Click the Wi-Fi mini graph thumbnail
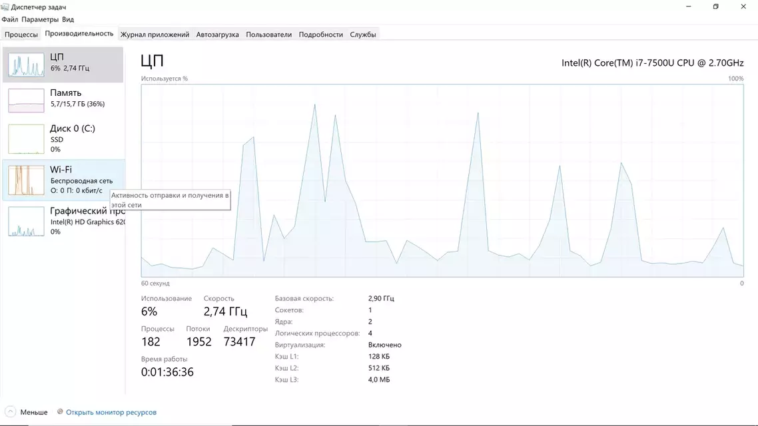 26,180
